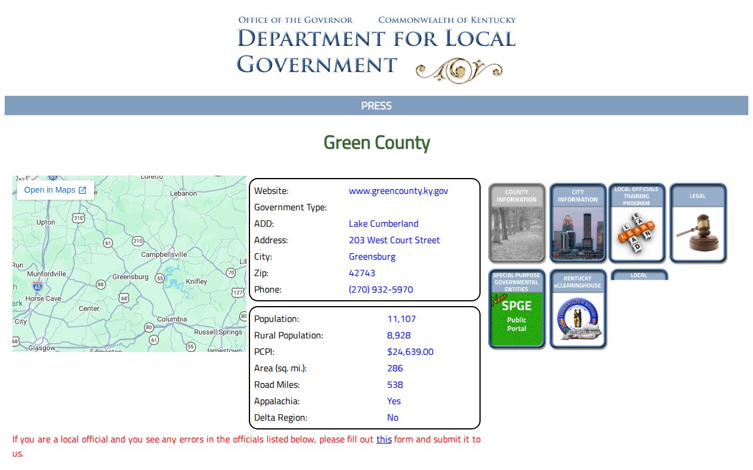
Task: Open the County Information tile
Action: [x=517, y=223]
